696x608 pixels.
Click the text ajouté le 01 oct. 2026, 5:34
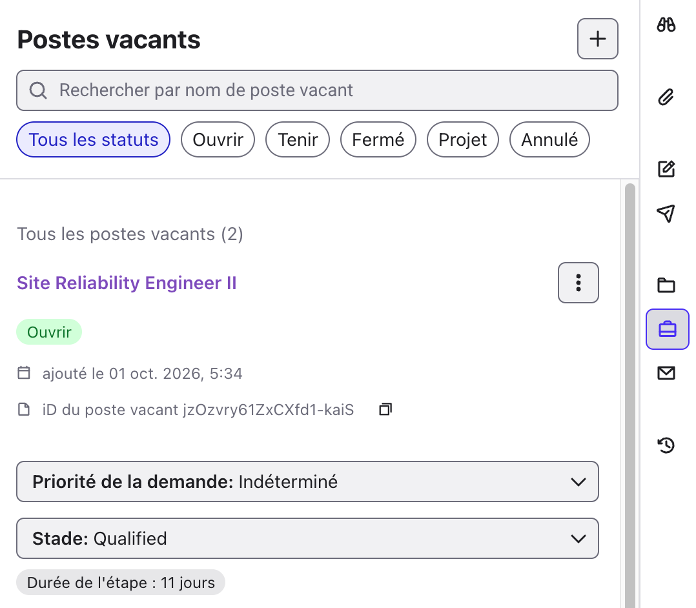point(143,373)
